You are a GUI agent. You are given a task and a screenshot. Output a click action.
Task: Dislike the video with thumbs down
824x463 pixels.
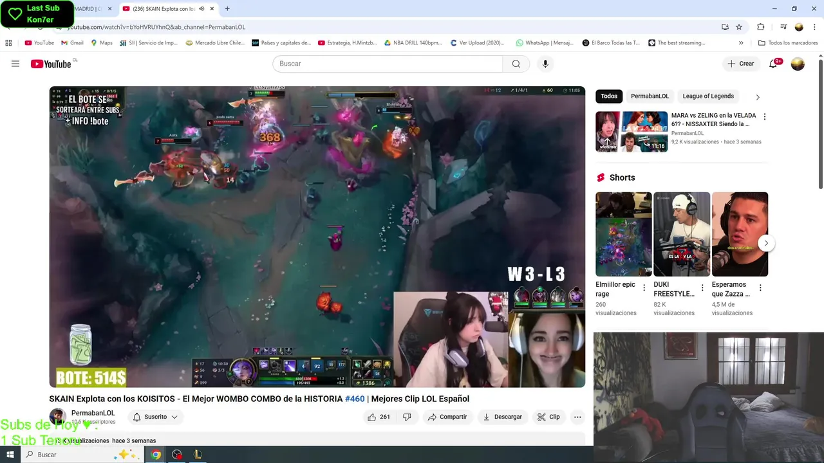coord(407,417)
